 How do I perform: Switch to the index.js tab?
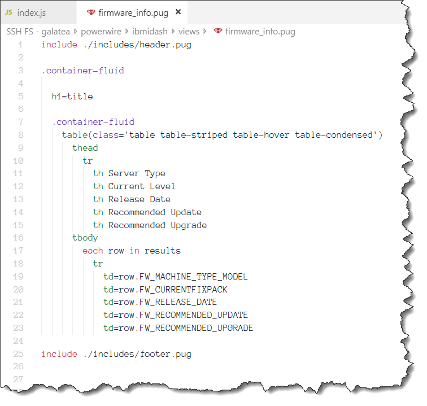point(32,12)
